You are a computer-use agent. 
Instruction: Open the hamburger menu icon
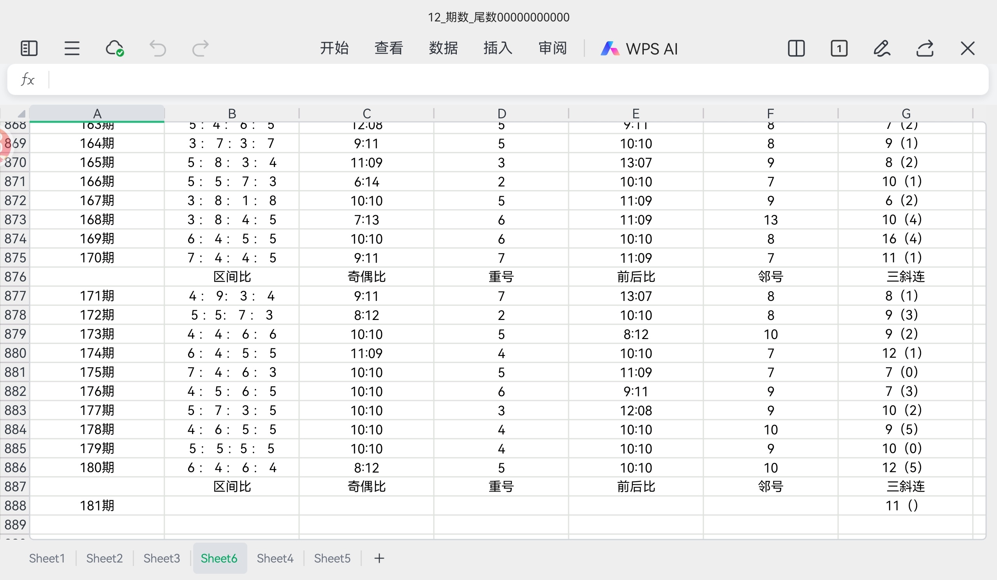(72, 49)
